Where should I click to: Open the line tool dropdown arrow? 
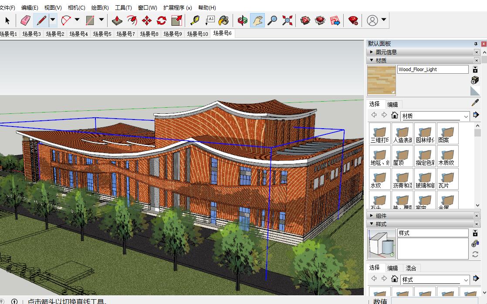(53, 20)
